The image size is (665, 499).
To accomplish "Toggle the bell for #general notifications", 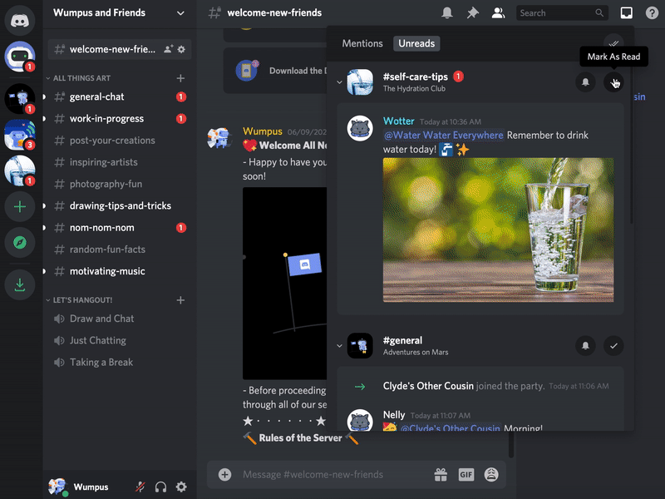I will pos(585,344).
